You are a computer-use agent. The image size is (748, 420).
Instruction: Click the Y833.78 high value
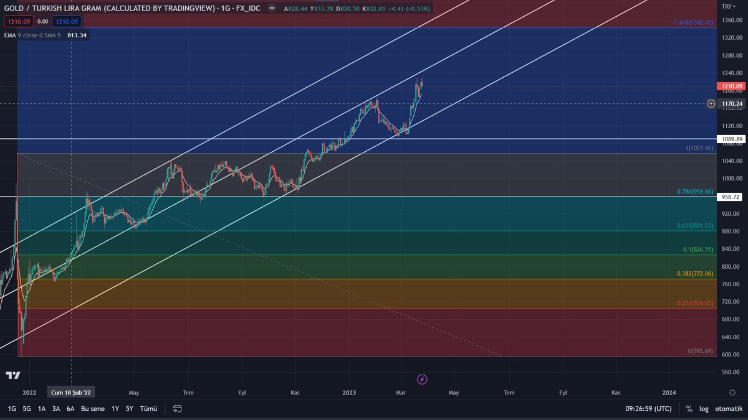click(322, 9)
